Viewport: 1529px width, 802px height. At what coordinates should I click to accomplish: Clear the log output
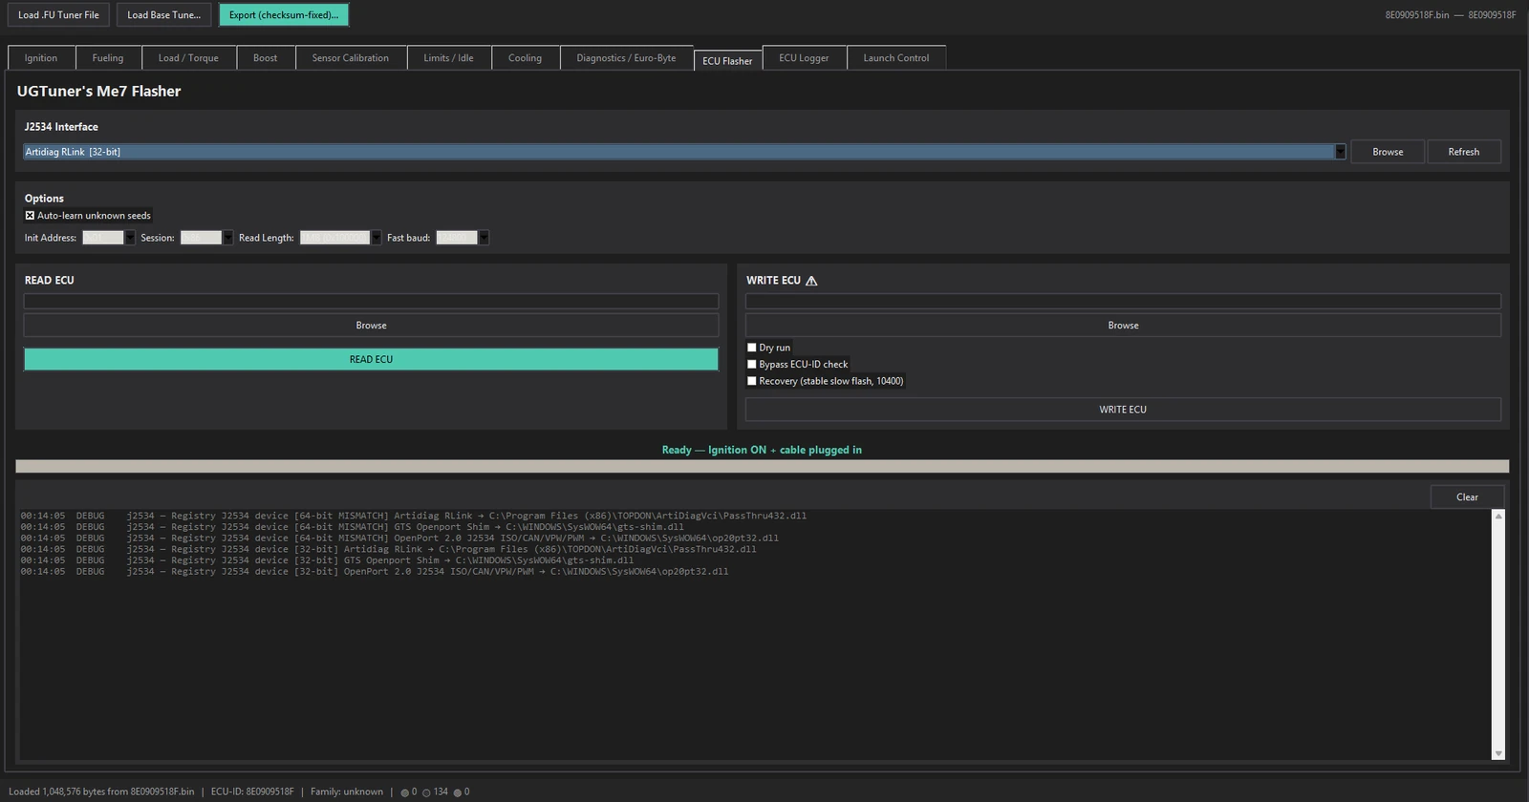click(x=1467, y=497)
